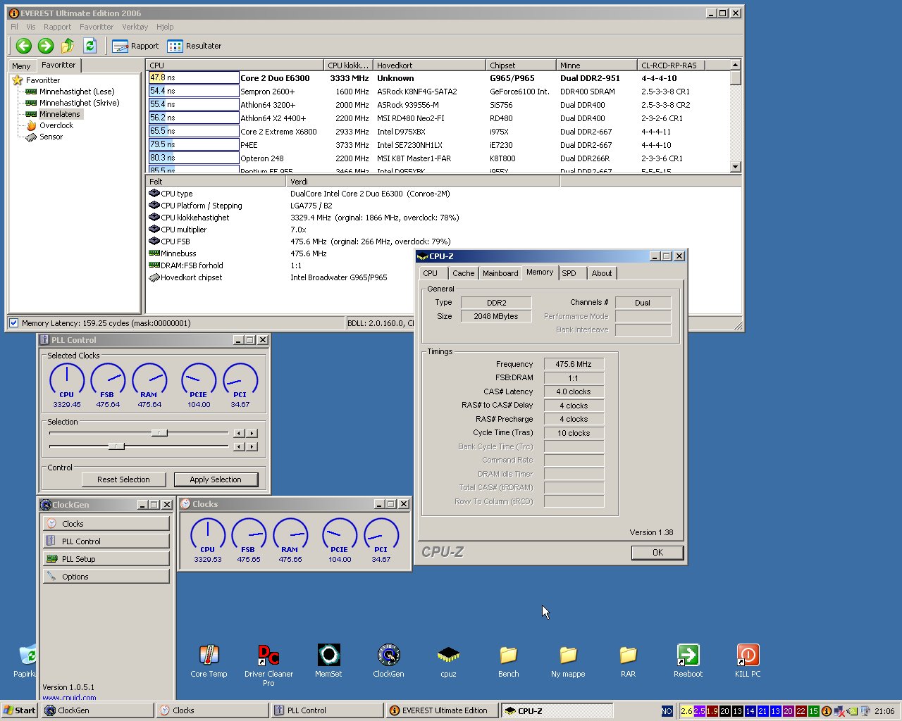
Task: Open the Favoritter menu in EVEREST
Action: click(x=97, y=27)
